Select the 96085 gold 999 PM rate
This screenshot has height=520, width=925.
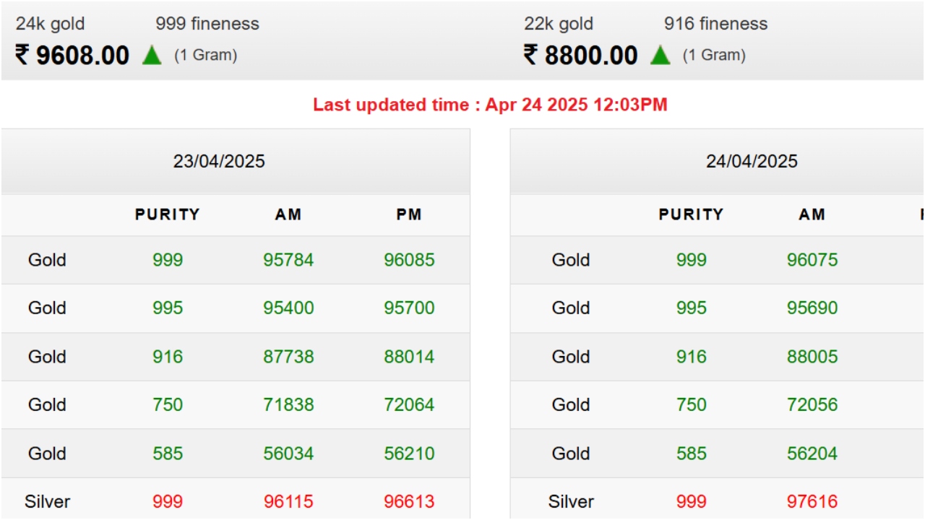tap(409, 260)
